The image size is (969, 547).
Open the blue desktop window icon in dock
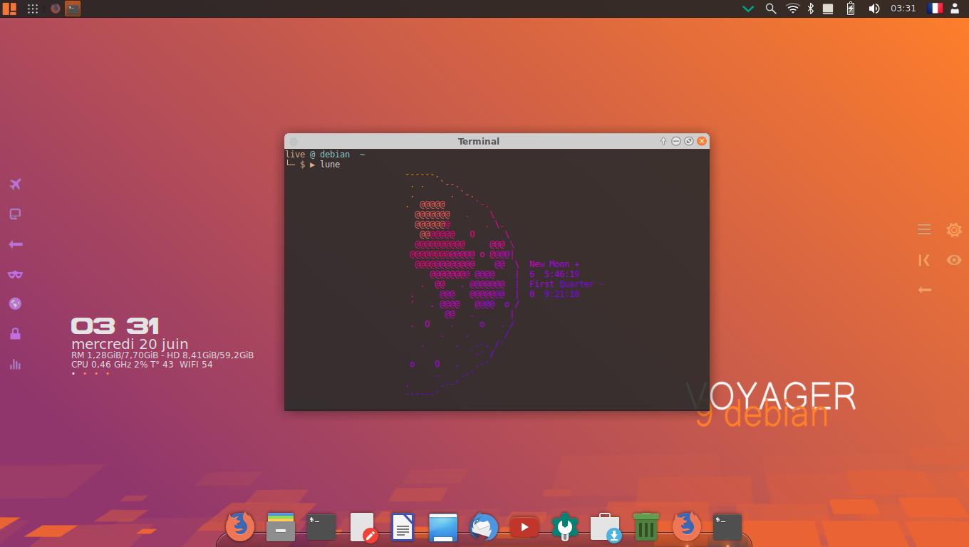click(x=443, y=528)
